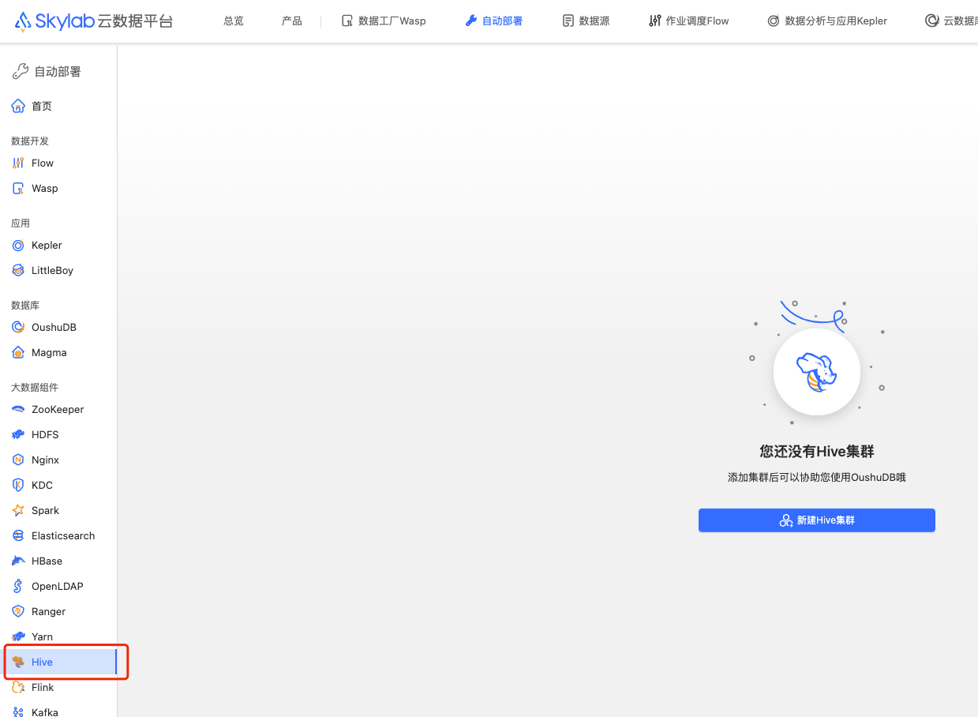Switch to 自动部署 in top navigation
This screenshot has width=978, height=717.
point(494,21)
